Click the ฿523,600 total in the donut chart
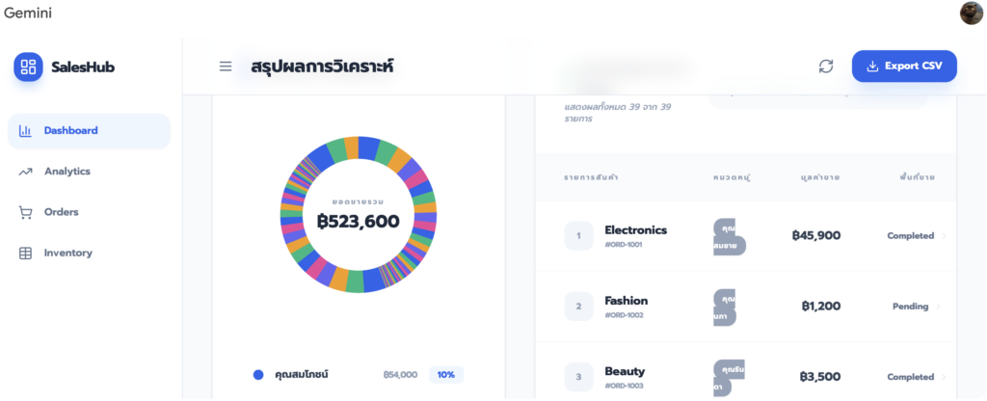This screenshot has height=401, width=987. pyautogui.click(x=359, y=222)
